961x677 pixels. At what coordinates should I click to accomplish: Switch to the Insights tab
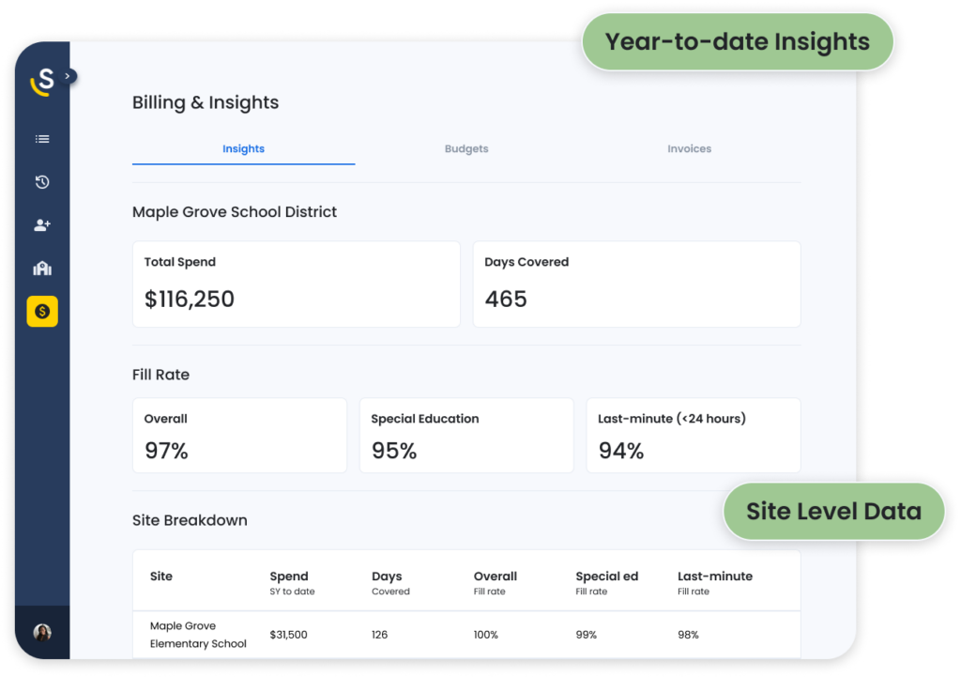pyautogui.click(x=243, y=149)
